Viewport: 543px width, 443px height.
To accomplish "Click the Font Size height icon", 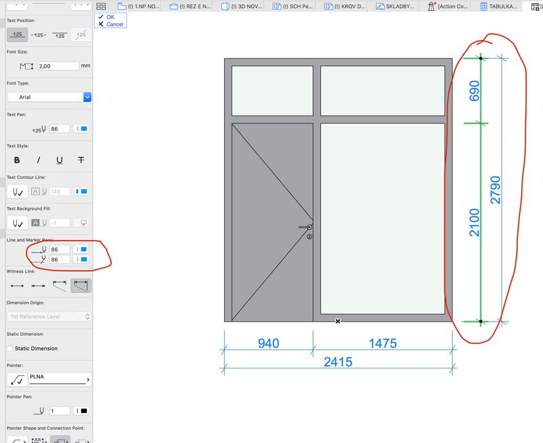I will click(26, 66).
